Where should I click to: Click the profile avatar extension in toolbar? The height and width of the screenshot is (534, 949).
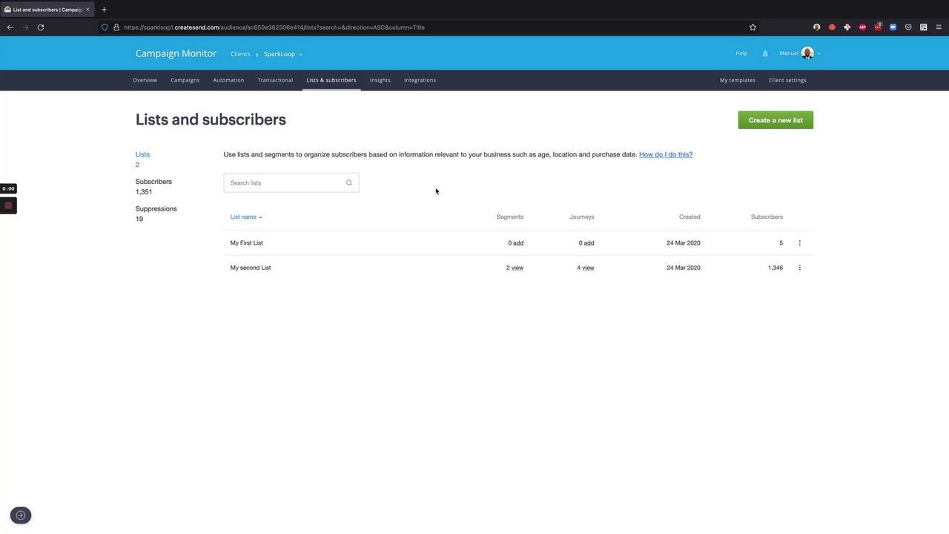point(817,27)
